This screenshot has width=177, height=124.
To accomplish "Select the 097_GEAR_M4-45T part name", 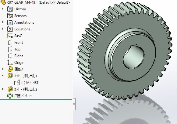I will point(22,2).
